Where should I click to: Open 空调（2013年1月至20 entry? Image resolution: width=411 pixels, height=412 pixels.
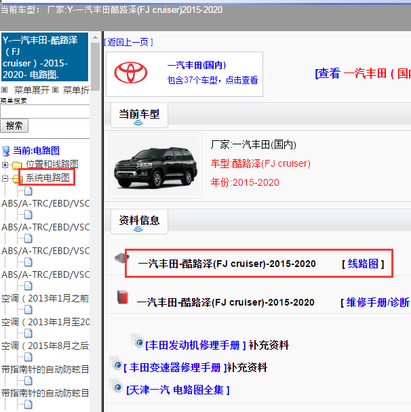[45, 322]
